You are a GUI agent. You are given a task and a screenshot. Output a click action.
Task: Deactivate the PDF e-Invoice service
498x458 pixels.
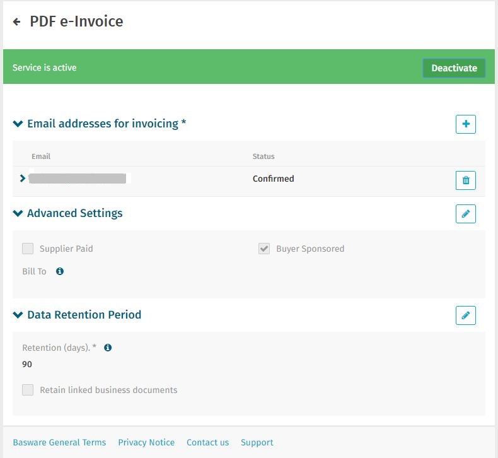(x=453, y=68)
